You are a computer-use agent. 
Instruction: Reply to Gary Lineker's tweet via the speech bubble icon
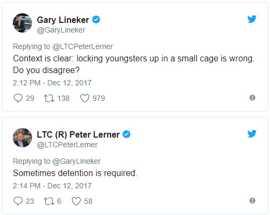[x=18, y=98]
